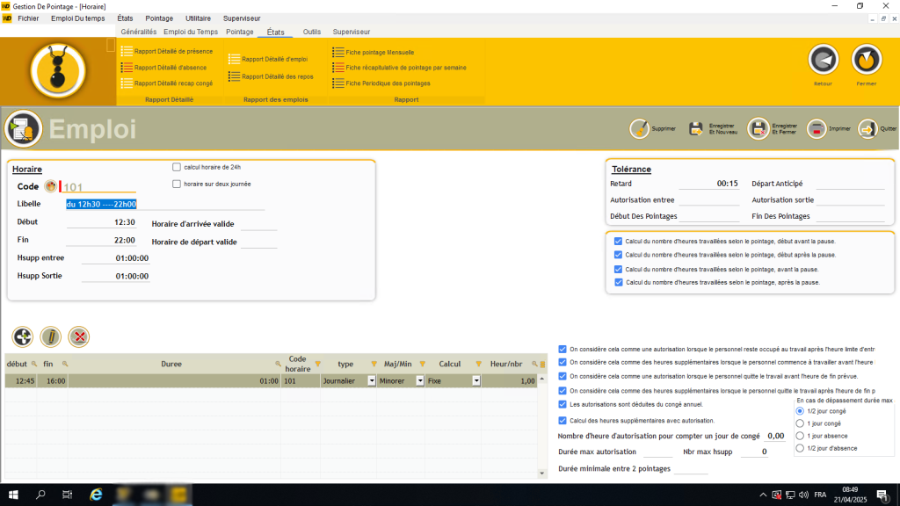
Task: Click the Imprimer printer icon
Action: click(817, 128)
